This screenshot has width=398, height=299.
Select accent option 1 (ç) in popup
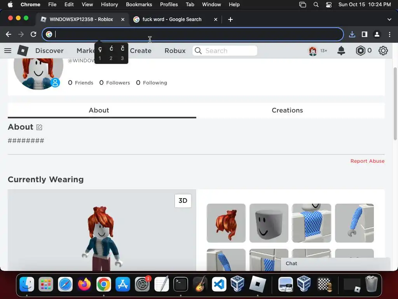100,53
